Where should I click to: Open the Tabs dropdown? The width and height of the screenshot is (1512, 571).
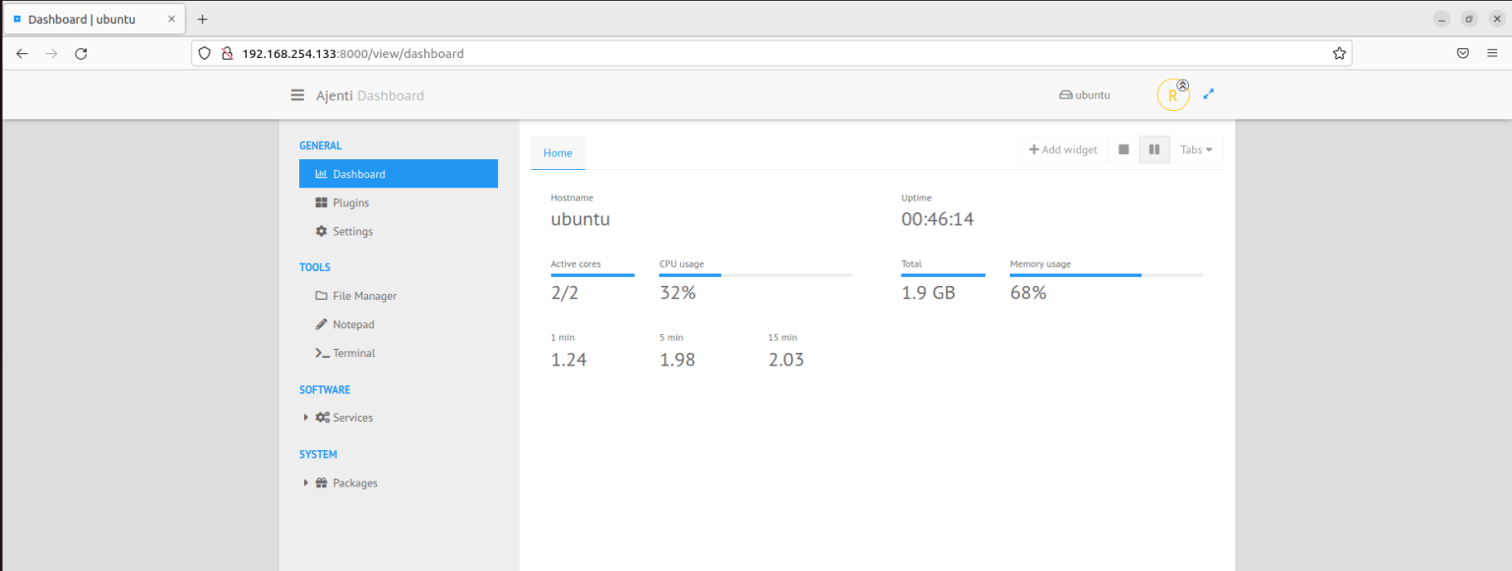tap(1196, 149)
